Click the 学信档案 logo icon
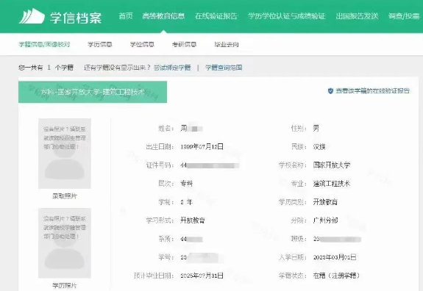This screenshot has height=291, width=423. tap(32, 16)
